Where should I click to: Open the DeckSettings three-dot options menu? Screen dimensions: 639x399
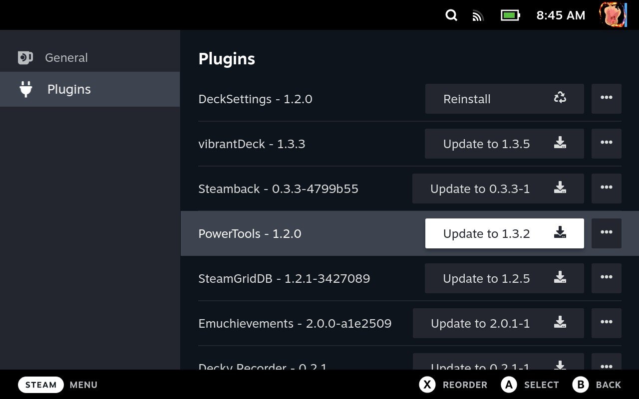(x=607, y=98)
